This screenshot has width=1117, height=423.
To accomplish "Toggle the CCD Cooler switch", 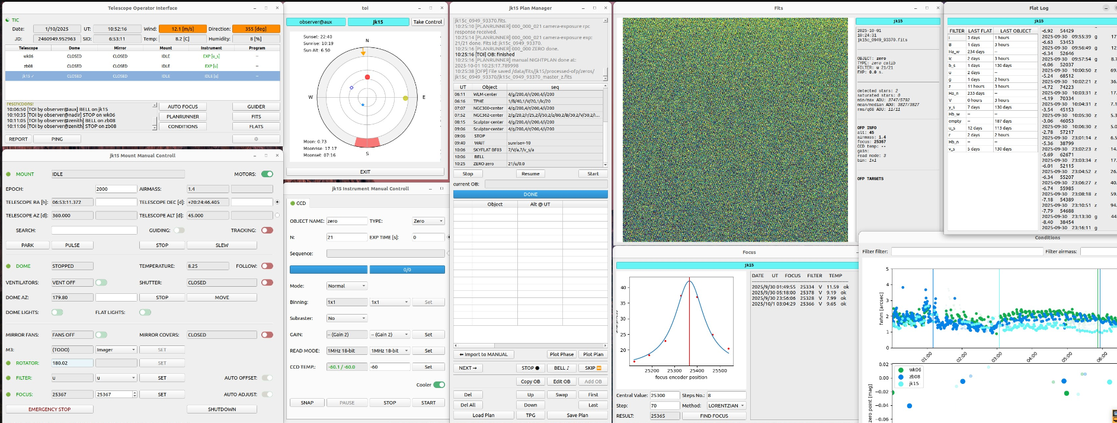I will pos(439,385).
